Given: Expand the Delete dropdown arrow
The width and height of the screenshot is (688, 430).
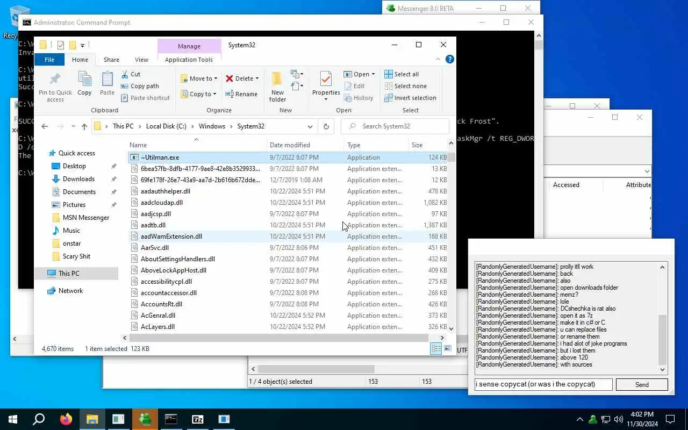Looking at the screenshot, I should pos(257,78).
